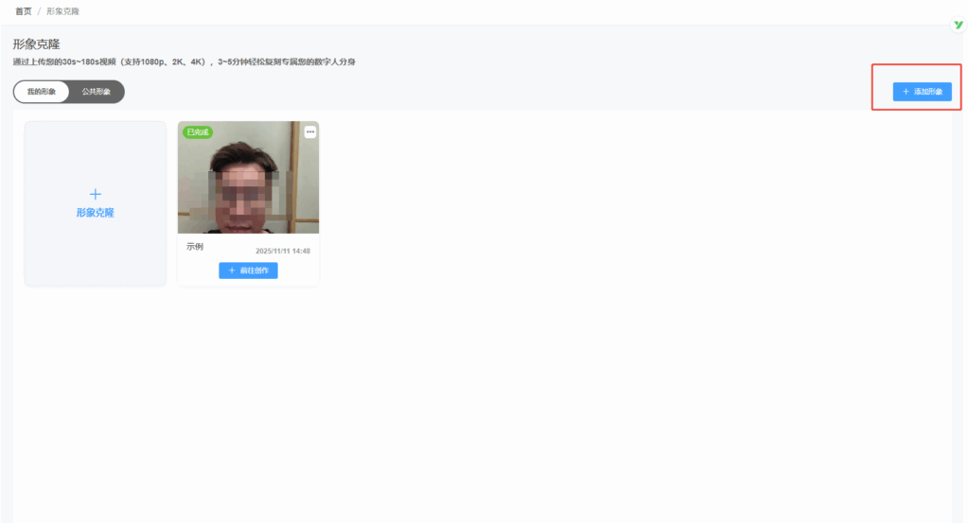Open the 示例 avatar video thumbnail
Image resolution: width=969 pixels, height=523 pixels.
coord(248,184)
